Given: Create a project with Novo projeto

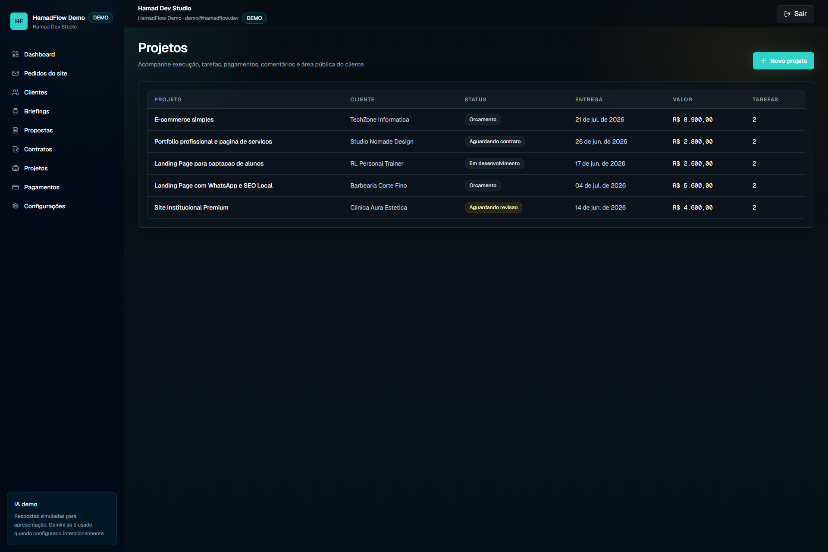Looking at the screenshot, I should tap(783, 61).
